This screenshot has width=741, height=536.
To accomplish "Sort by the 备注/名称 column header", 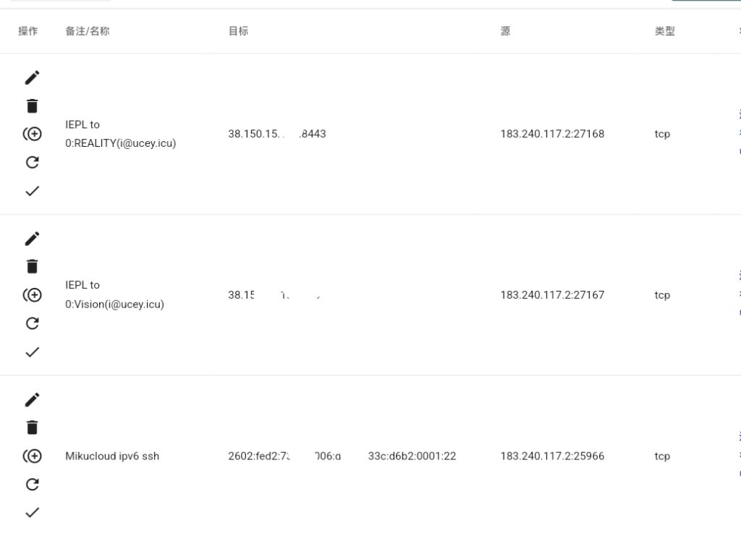I will coord(88,32).
